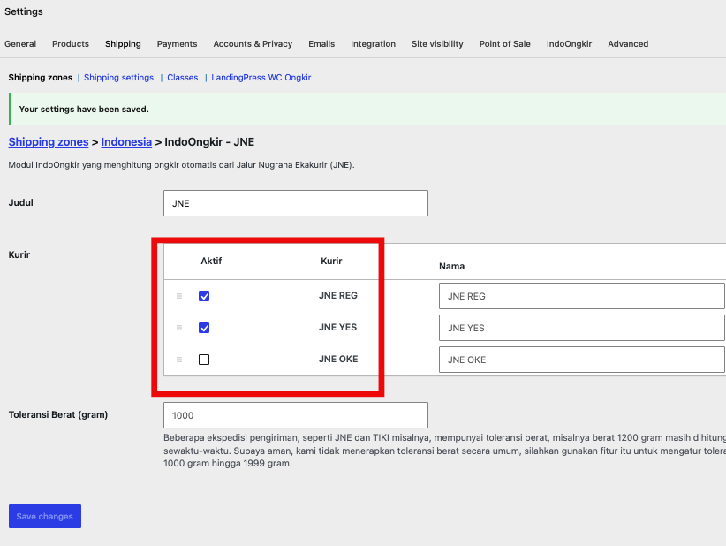Click the Judul input field
The image size is (726, 546).
[x=295, y=203]
